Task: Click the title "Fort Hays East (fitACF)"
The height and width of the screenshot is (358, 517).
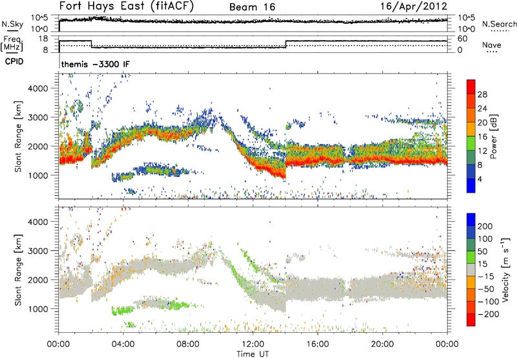Action: (x=127, y=6)
